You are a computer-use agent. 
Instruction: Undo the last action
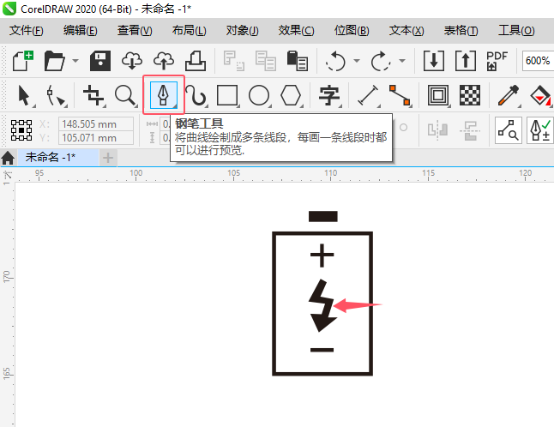[335, 61]
